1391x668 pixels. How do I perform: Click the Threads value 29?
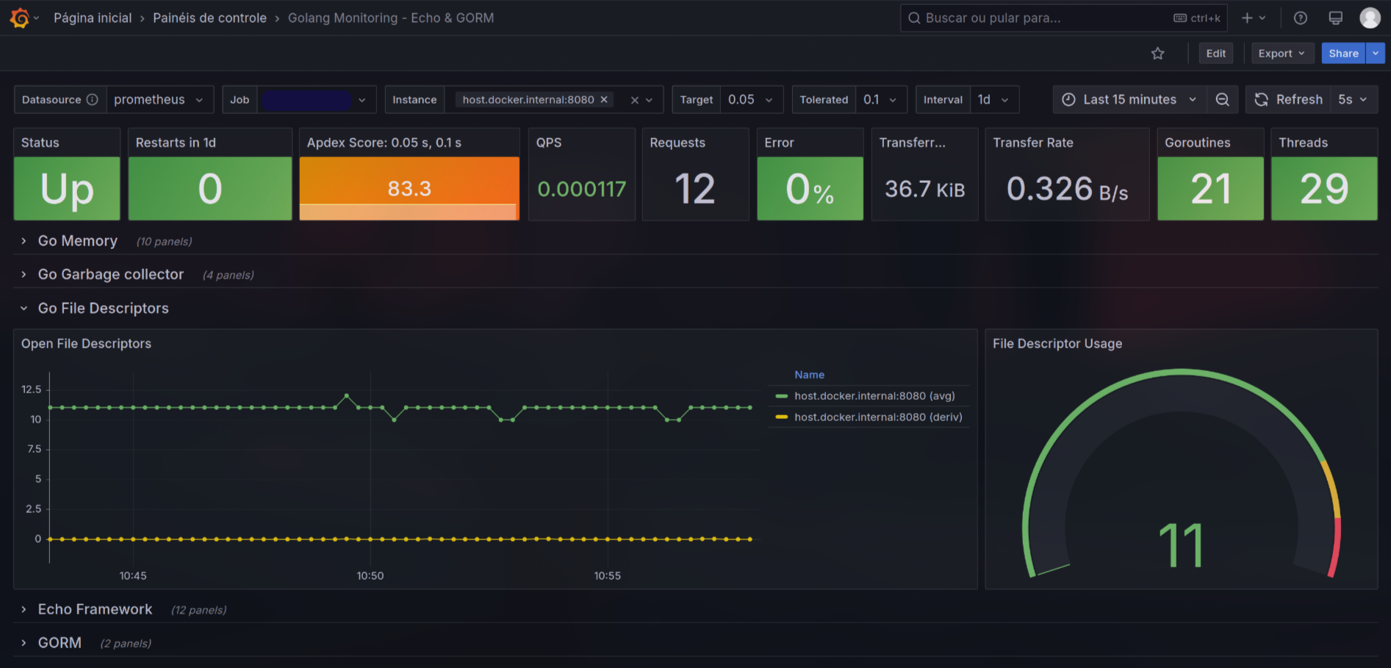[x=1325, y=189]
